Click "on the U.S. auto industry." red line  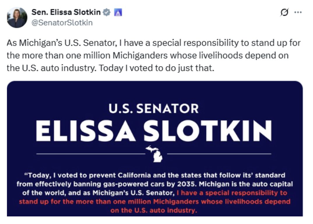coord(154,210)
